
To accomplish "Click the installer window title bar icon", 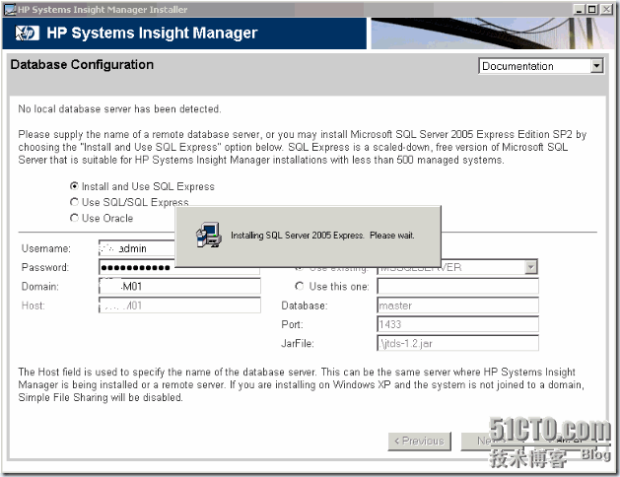I will pyautogui.click(x=10, y=10).
